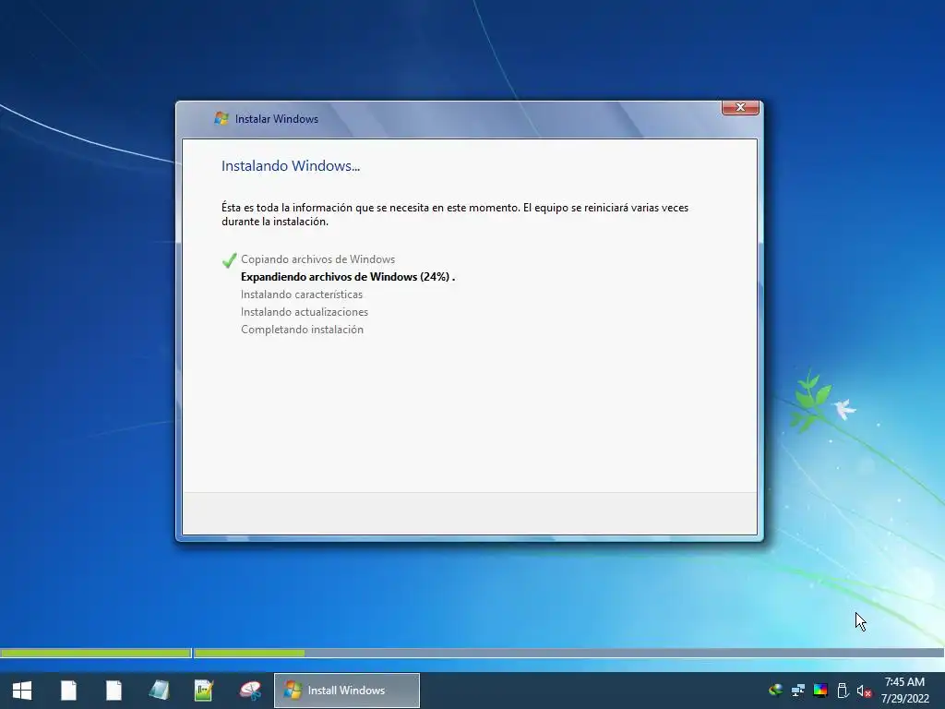The width and height of the screenshot is (945, 709).
Task: Click the blank page icon beside the Start button
Action: pos(68,691)
